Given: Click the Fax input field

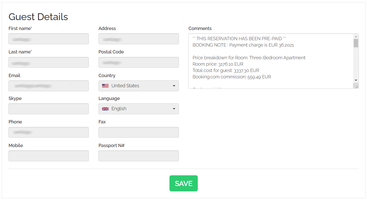Looking at the screenshot, I should (139, 132).
